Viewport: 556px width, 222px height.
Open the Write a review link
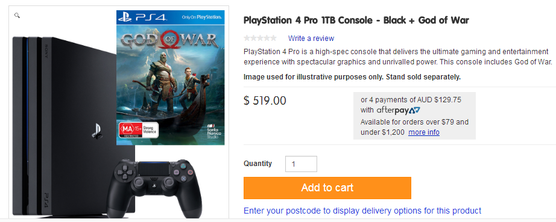(x=311, y=38)
